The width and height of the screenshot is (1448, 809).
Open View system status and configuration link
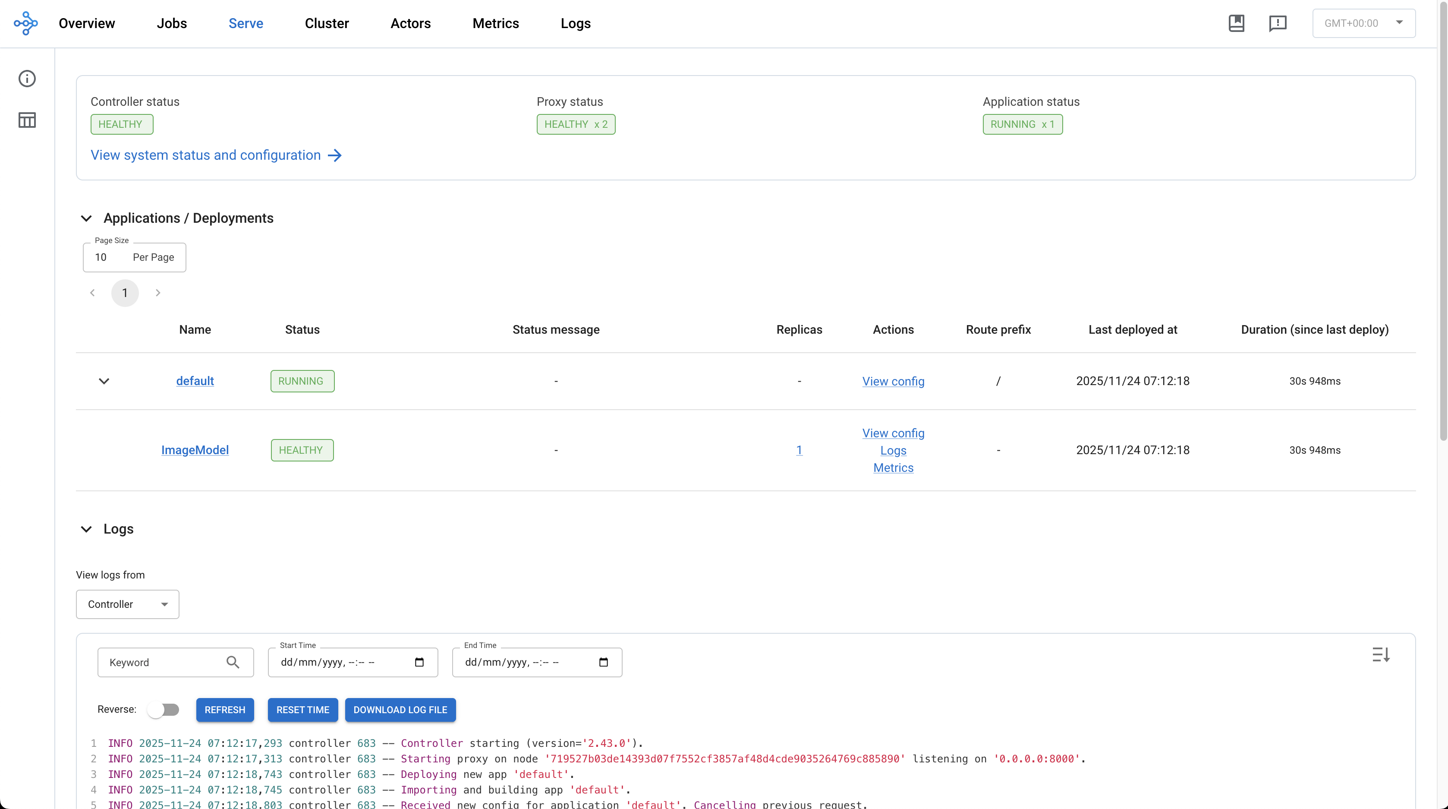point(216,155)
